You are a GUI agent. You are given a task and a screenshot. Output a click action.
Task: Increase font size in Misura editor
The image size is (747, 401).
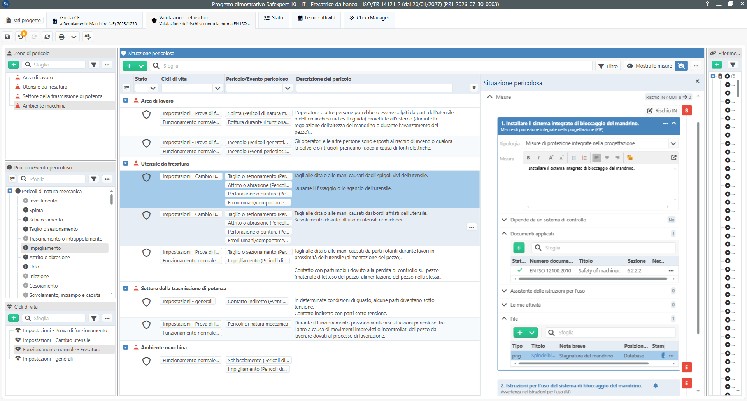[x=551, y=157]
